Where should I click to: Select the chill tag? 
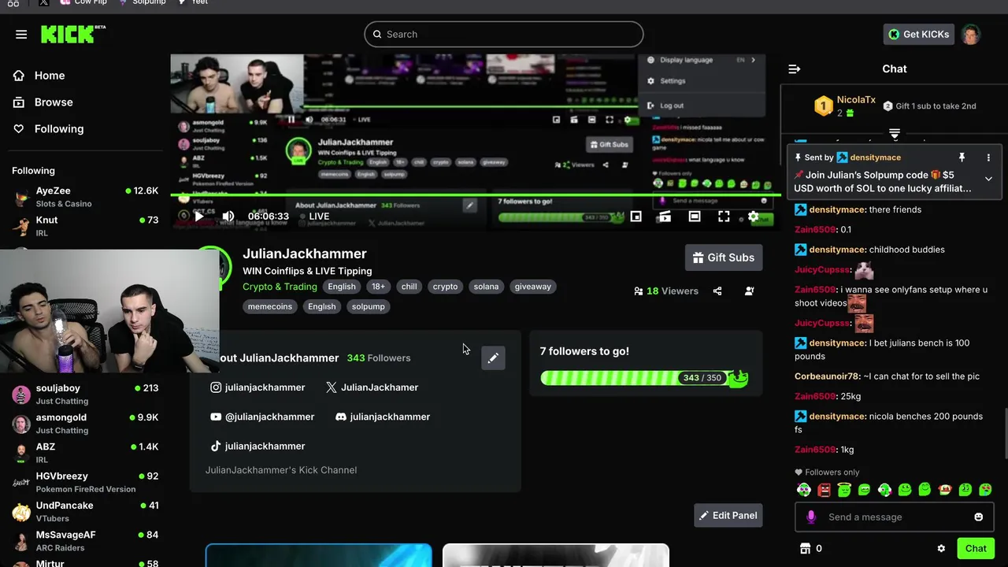click(409, 287)
